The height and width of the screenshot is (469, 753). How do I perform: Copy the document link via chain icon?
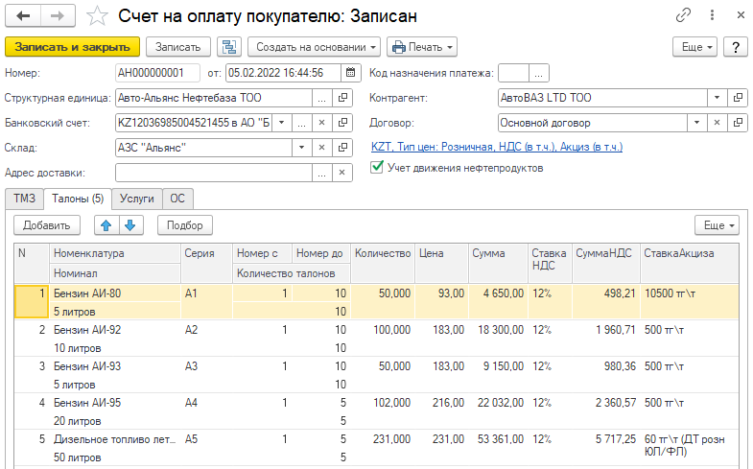click(x=684, y=16)
